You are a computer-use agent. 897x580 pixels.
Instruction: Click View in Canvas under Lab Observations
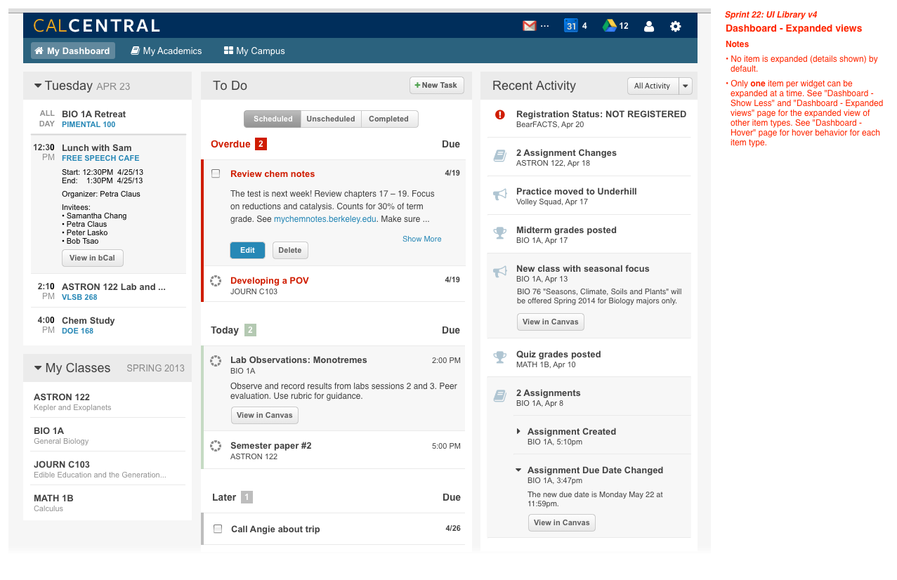point(265,415)
